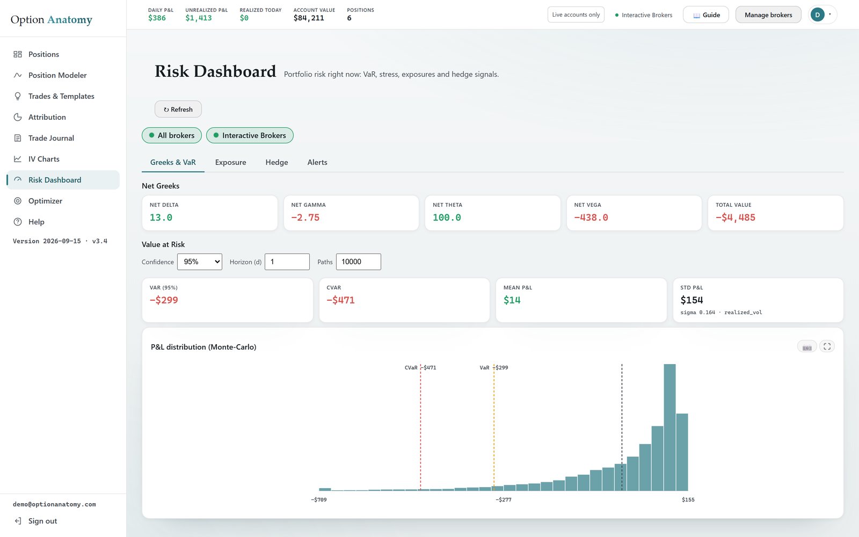This screenshot has width=859, height=537.
Task: Click the Total Value -$4,485 card
Action: 776,213
